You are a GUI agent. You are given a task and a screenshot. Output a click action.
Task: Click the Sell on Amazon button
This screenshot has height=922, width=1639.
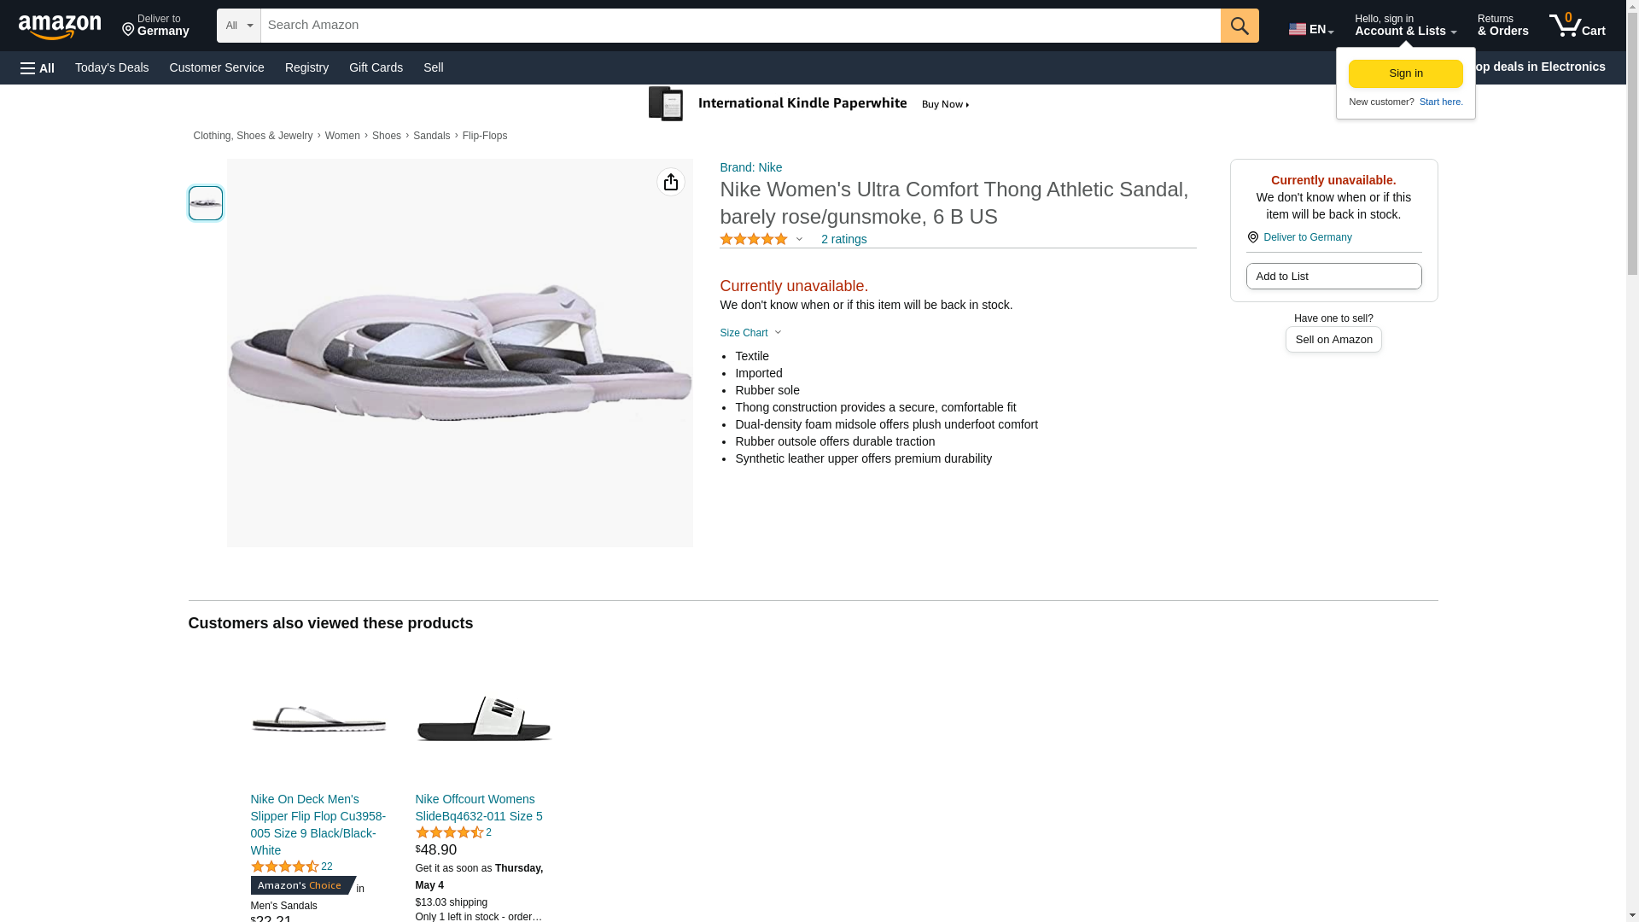[1333, 340]
